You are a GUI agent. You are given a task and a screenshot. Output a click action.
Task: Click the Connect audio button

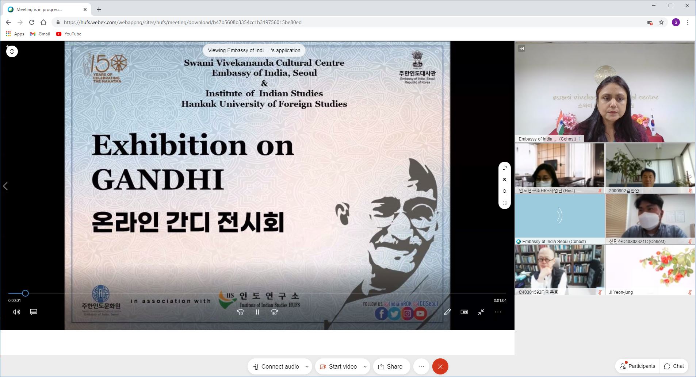click(276, 367)
